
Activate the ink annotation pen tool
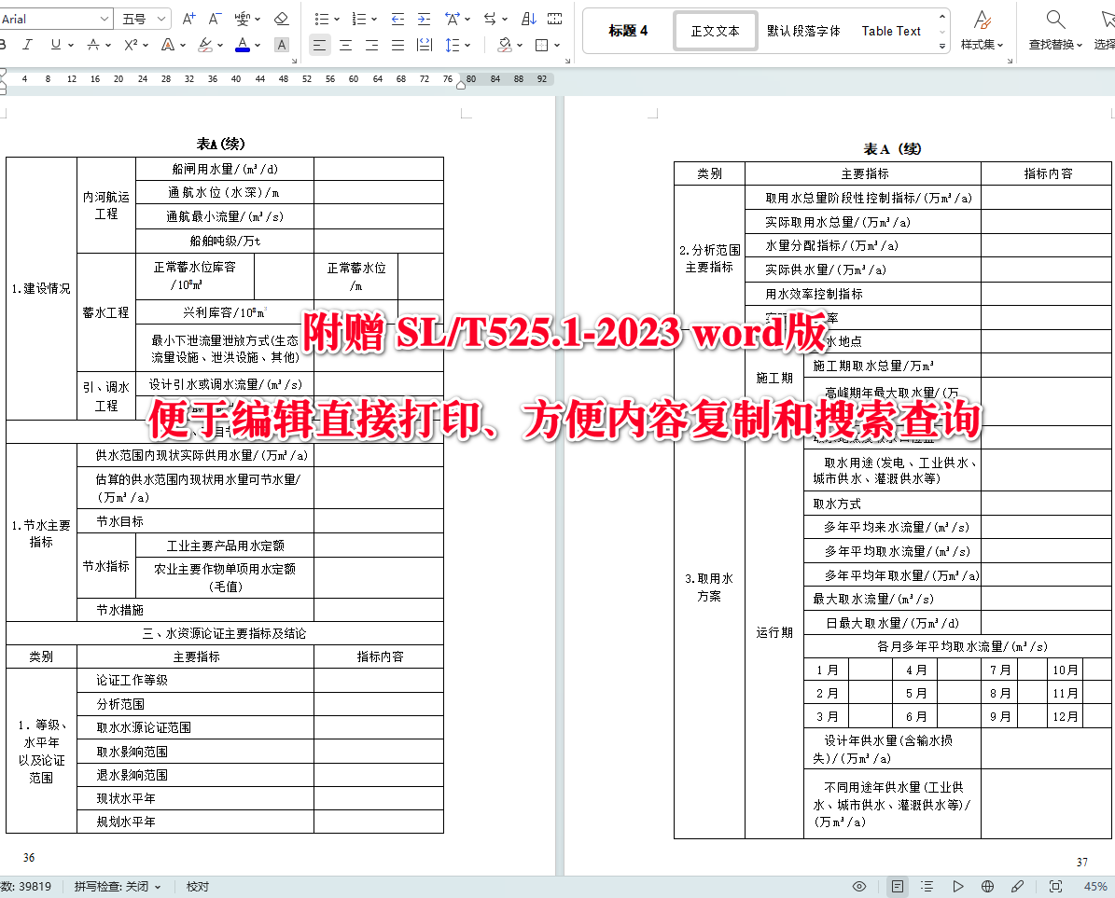click(1018, 887)
